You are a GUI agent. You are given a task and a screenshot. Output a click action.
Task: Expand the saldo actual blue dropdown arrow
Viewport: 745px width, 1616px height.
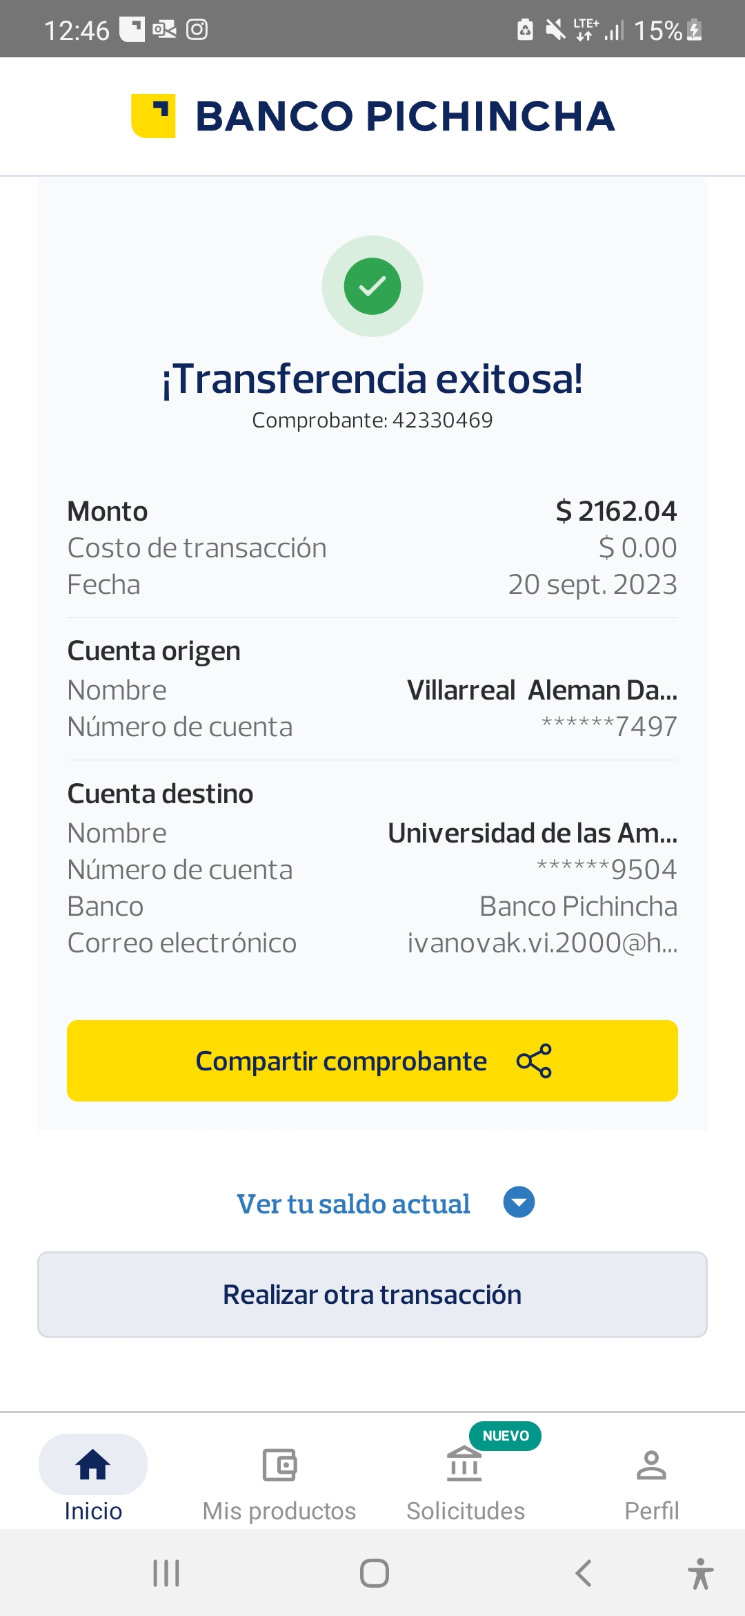pos(519,1202)
